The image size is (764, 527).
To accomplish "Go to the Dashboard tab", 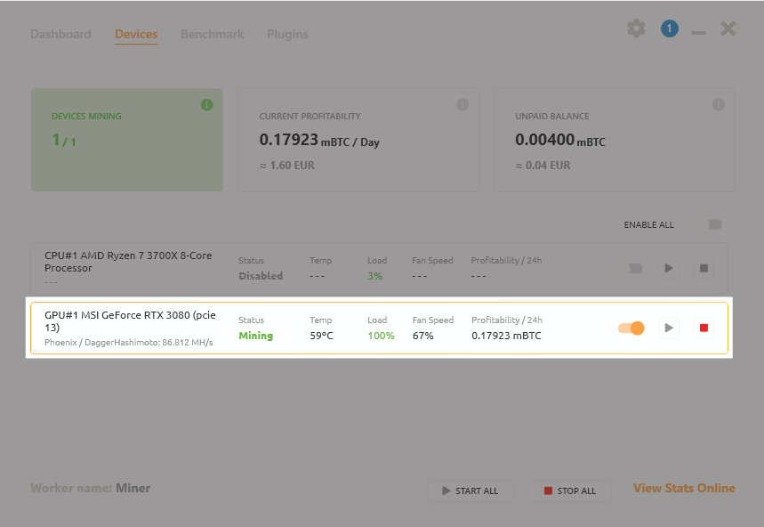I will click(60, 34).
